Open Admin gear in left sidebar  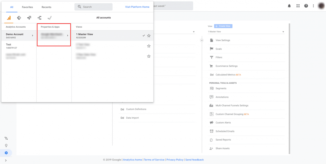tap(6, 153)
